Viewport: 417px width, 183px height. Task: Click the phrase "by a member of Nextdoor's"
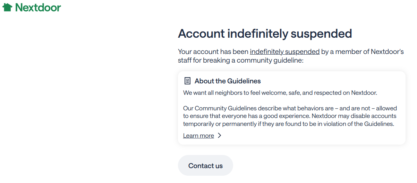(x=362, y=52)
